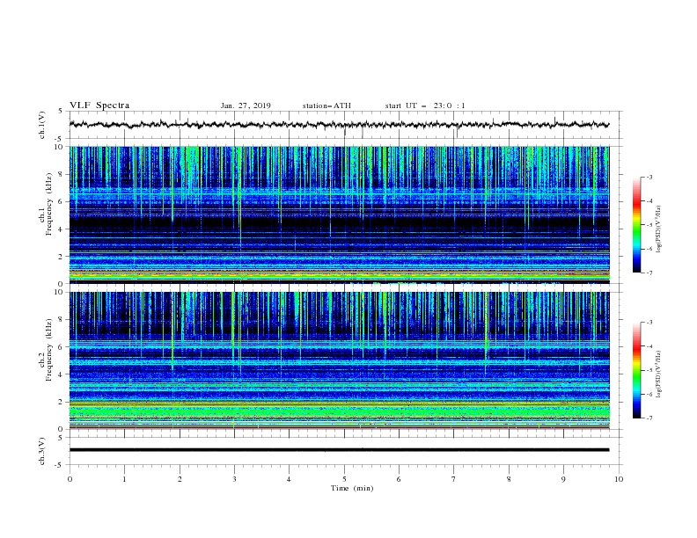
Task: Click the "9" tick on the time axis
Action: pyautogui.click(x=563, y=479)
